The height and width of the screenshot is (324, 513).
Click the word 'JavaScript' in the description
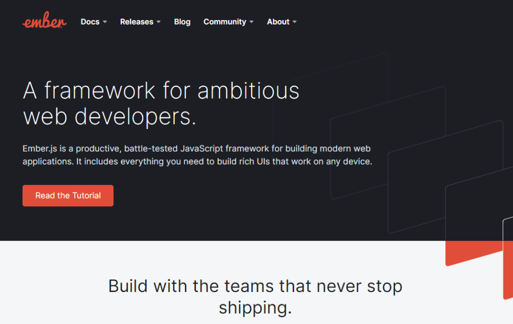(201, 148)
